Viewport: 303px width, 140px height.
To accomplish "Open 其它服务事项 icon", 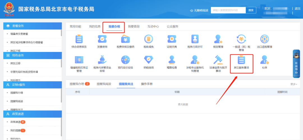I will (241, 60).
